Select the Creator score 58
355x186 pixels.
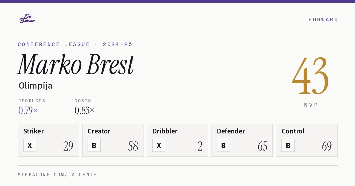click(x=133, y=146)
